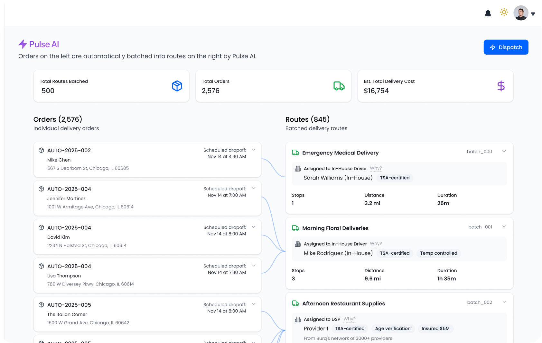The image size is (542, 343).
Task: Expand Lisa Thompson's order card chevron
Action: coord(254,265)
